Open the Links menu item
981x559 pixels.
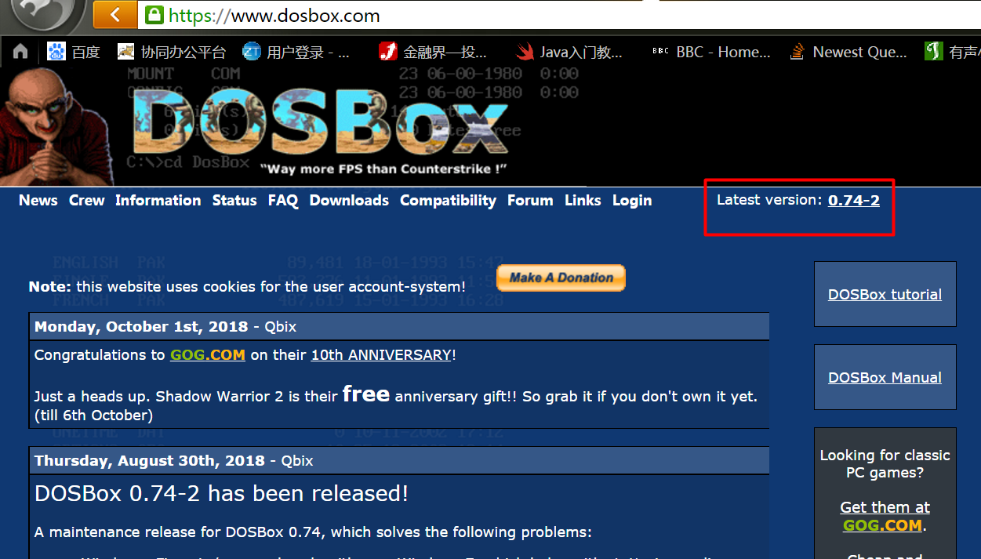(x=583, y=201)
